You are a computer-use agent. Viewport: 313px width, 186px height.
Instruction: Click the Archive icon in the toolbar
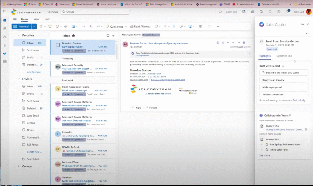(x=50, y=27)
